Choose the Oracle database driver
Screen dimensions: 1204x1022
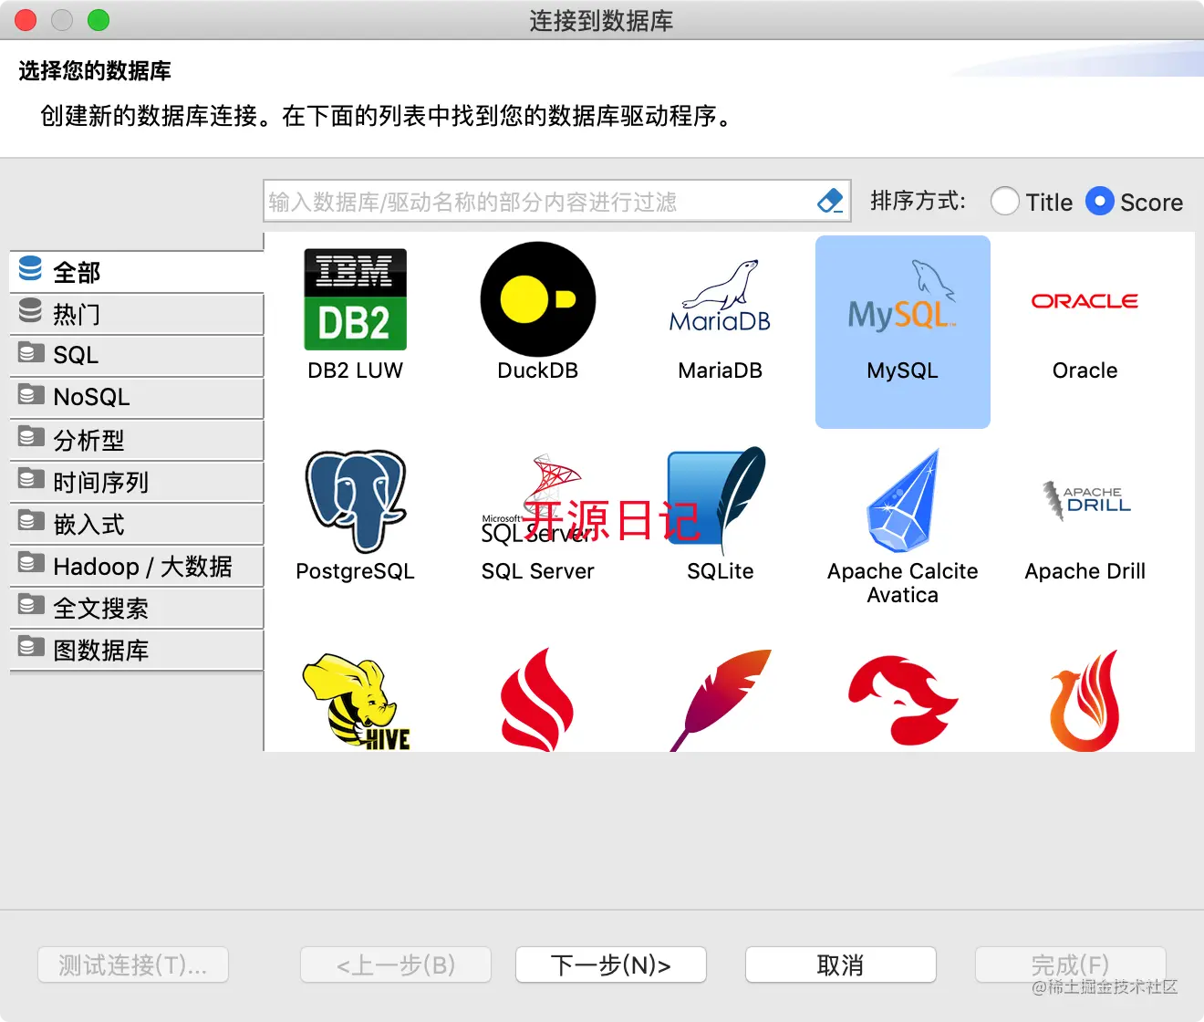pos(1085,301)
